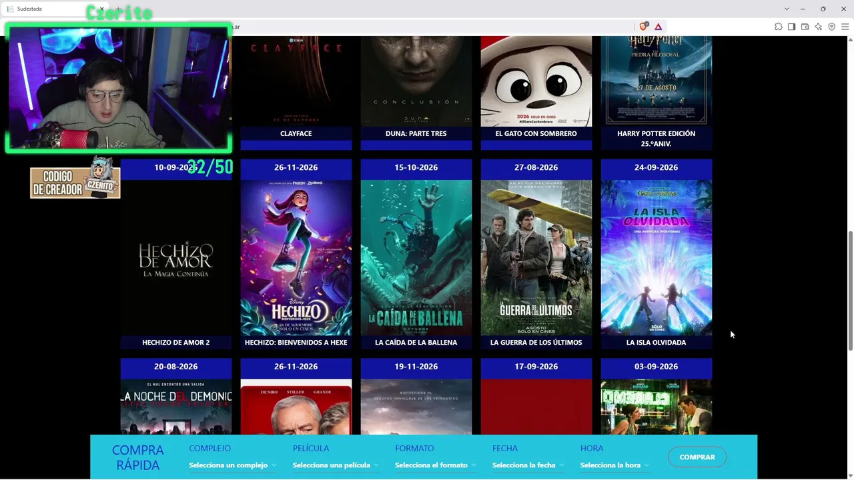The image size is (854, 480).
Task: Select the Clayface poster
Action: [296, 81]
